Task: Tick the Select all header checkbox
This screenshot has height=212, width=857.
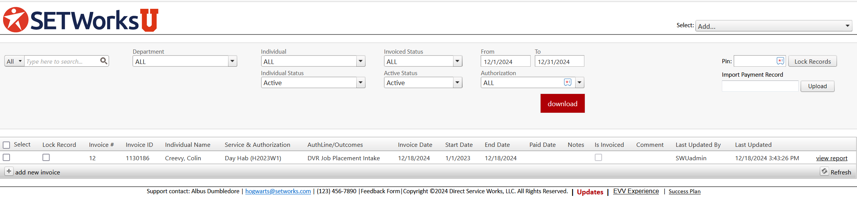Action: pyautogui.click(x=6, y=145)
